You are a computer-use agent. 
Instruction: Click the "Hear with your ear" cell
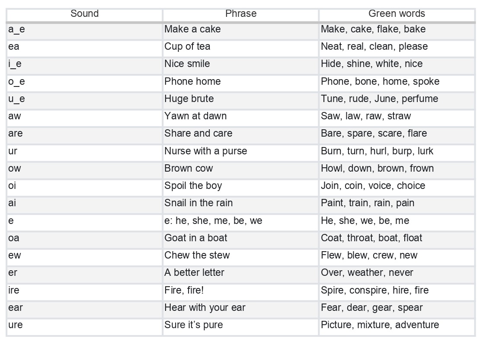tap(240, 308)
